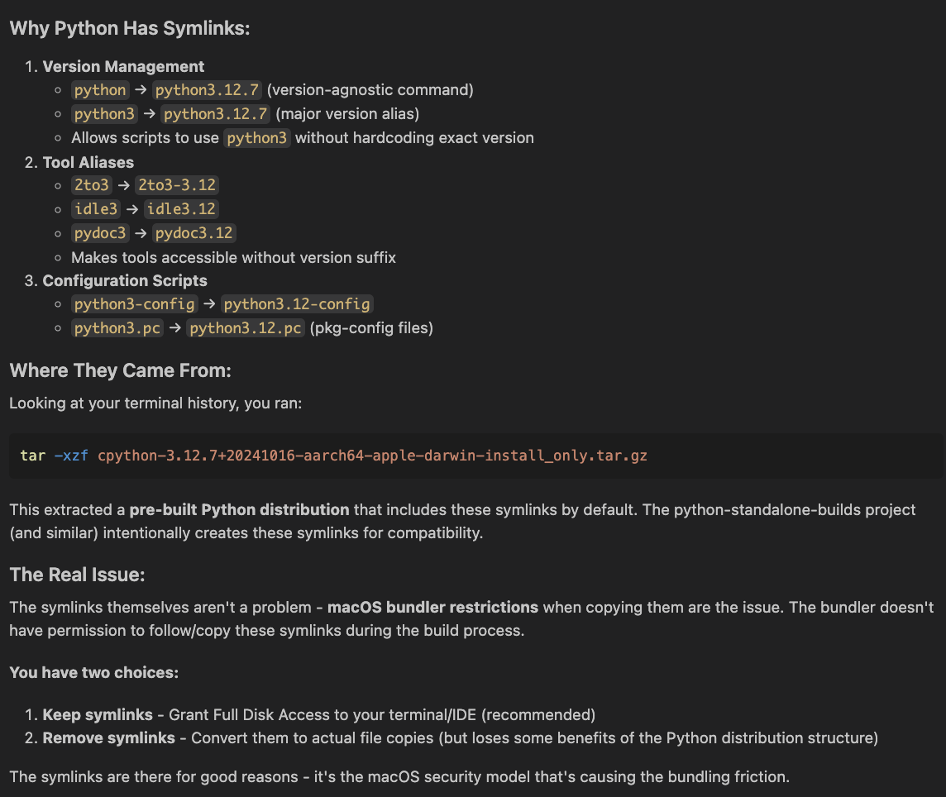946x797 pixels.
Task: Click the bold "Keep symlinks" option text
Action: click(x=98, y=714)
